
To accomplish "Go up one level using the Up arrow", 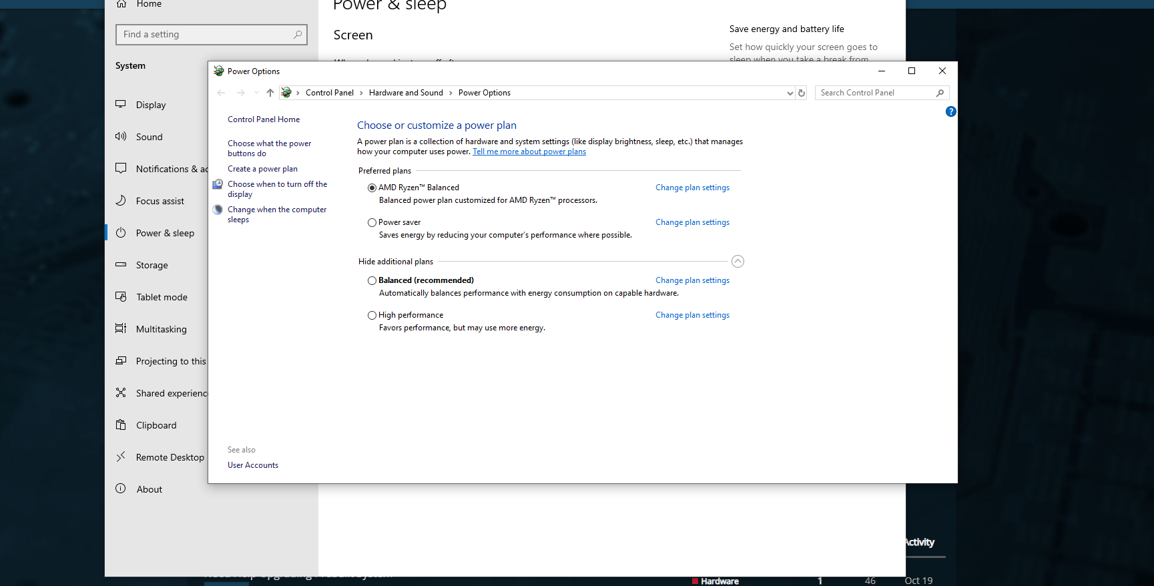I will pyautogui.click(x=270, y=93).
